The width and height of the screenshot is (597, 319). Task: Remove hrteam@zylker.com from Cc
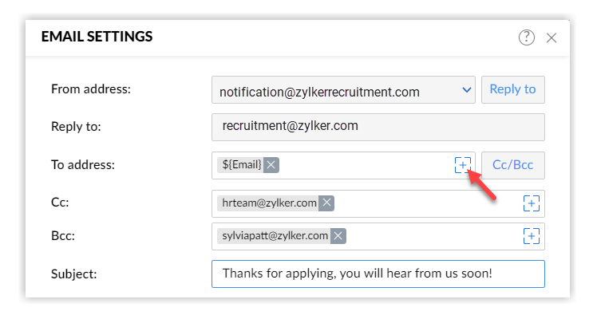tap(326, 203)
